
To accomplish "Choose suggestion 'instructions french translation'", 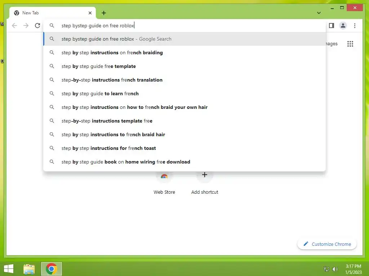I will [x=185, y=80].
